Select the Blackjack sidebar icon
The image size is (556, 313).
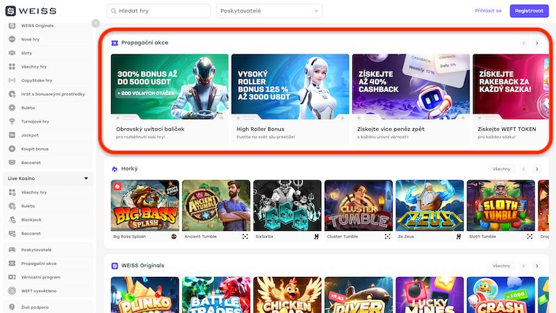pos(12,220)
